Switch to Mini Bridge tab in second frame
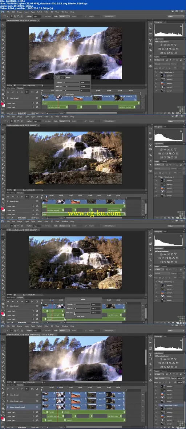 [11, 193]
